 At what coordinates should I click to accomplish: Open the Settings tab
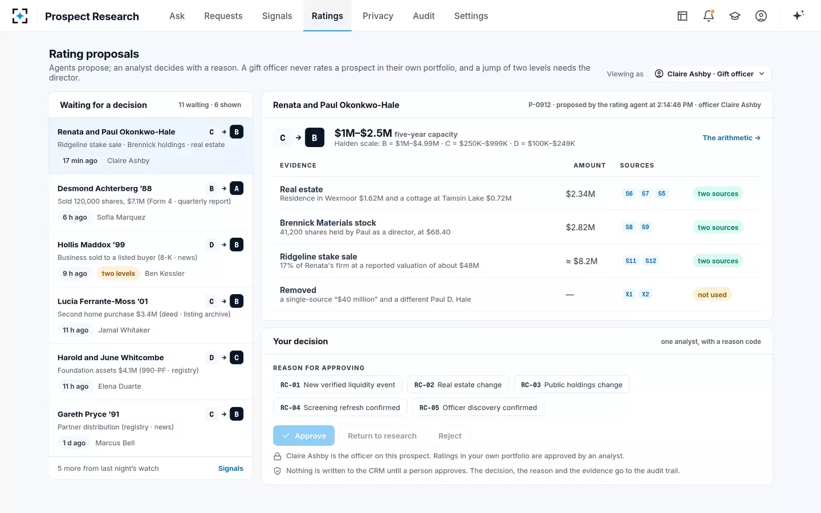coord(471,16)
